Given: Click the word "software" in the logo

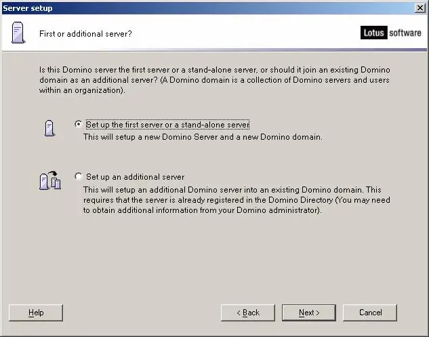Looking at the screenshot, I should [x=405, y=33].
